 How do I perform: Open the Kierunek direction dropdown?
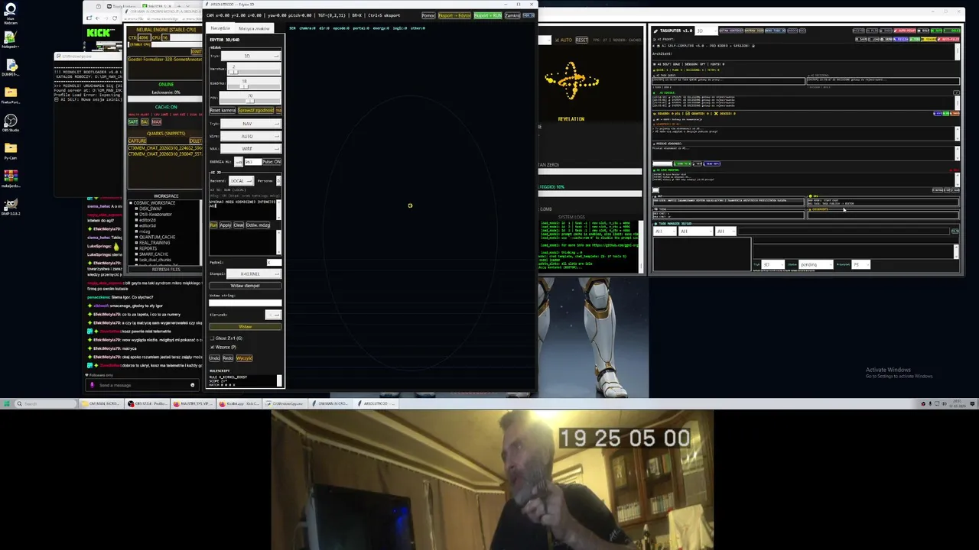(273, 315)
